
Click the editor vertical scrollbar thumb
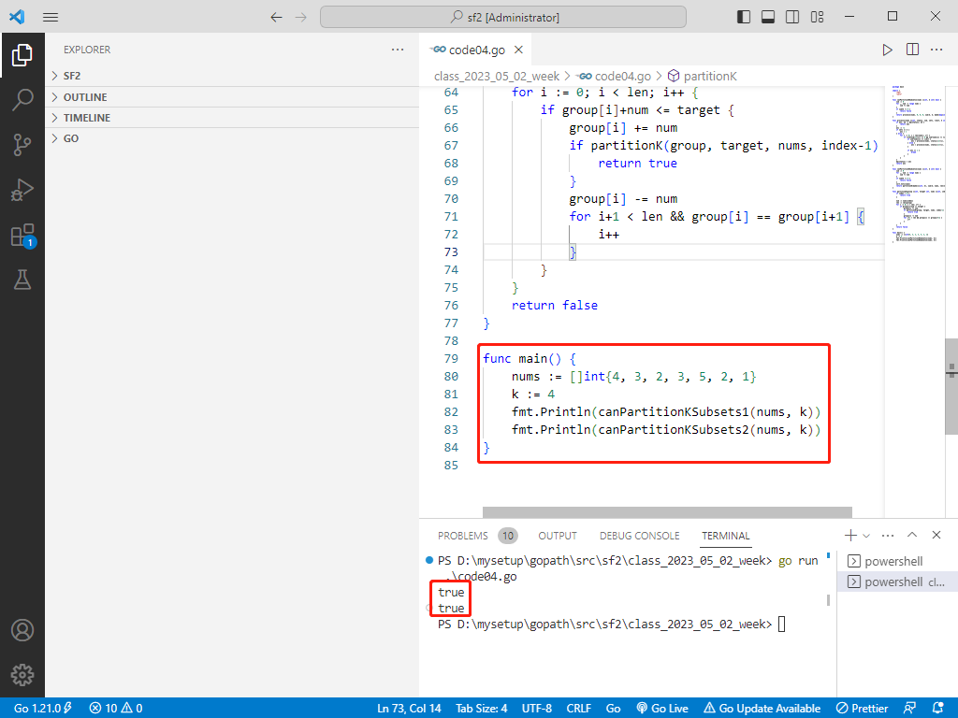point(951,386)
